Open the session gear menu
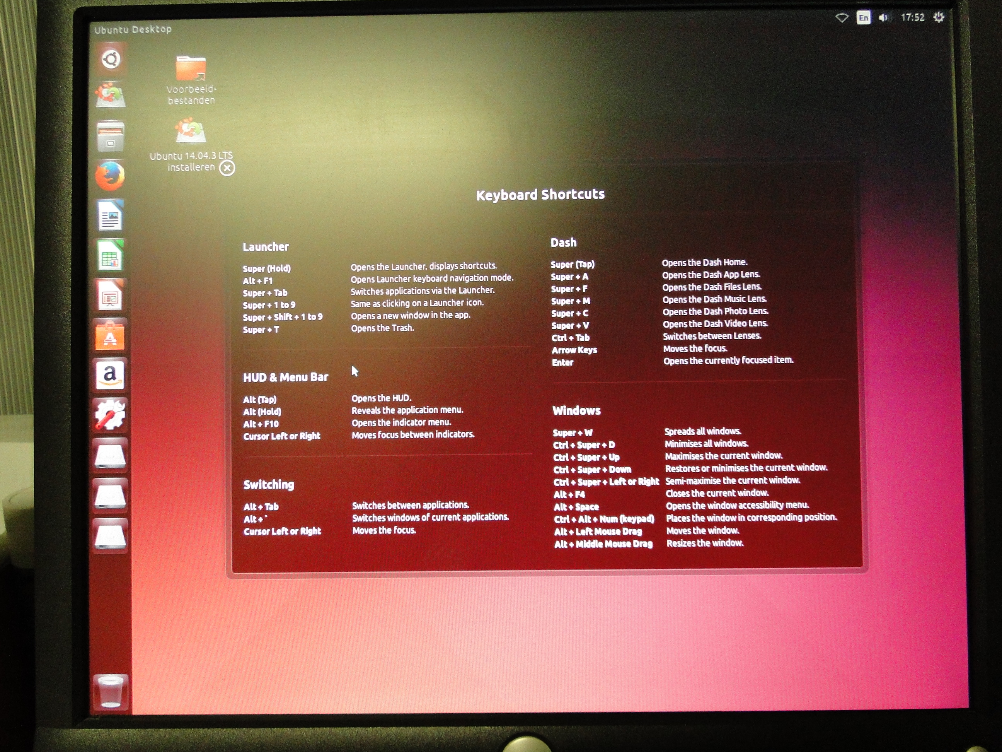This screenshot has width=1002, height=752. pos(939,18)
